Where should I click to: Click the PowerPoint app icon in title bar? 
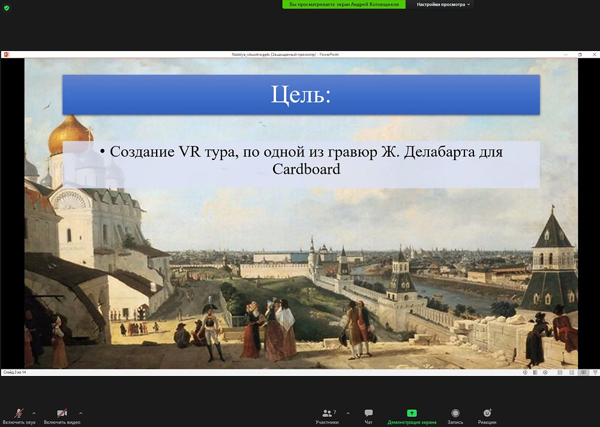click(6, 55)
